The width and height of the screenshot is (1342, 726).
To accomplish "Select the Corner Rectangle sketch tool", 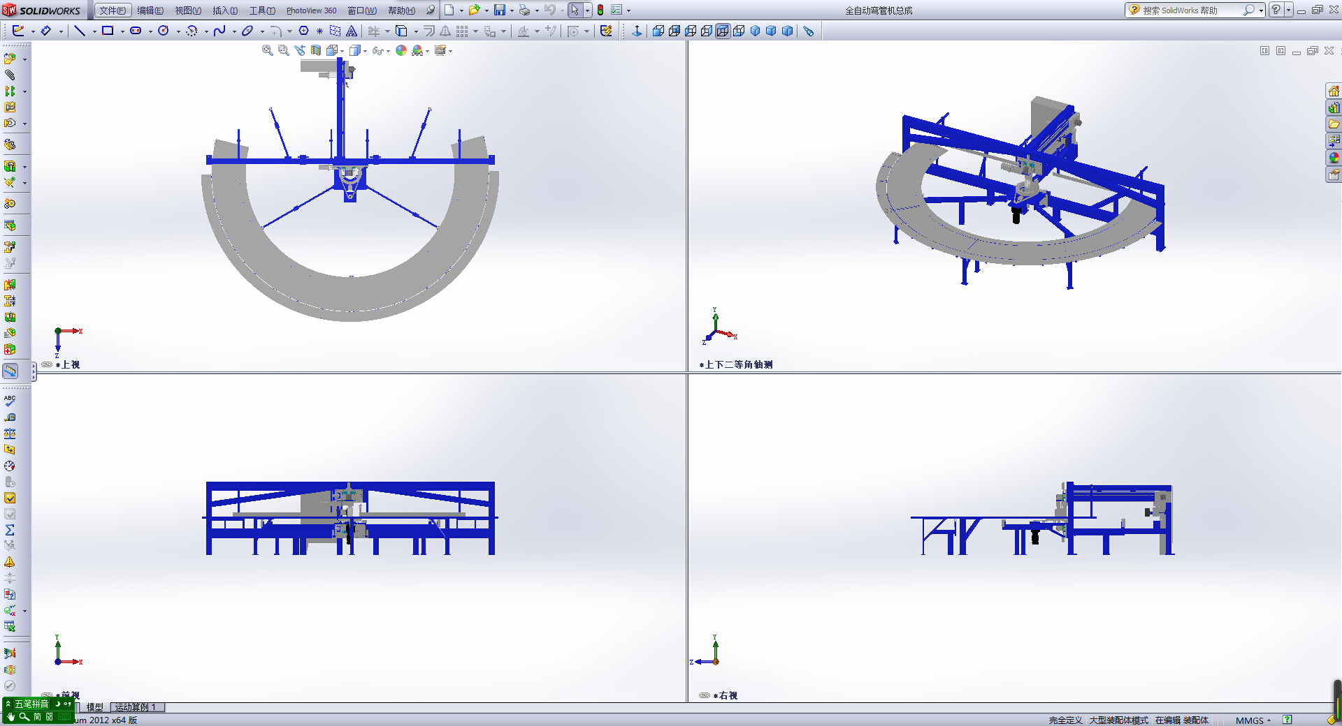I will point(108,31).
